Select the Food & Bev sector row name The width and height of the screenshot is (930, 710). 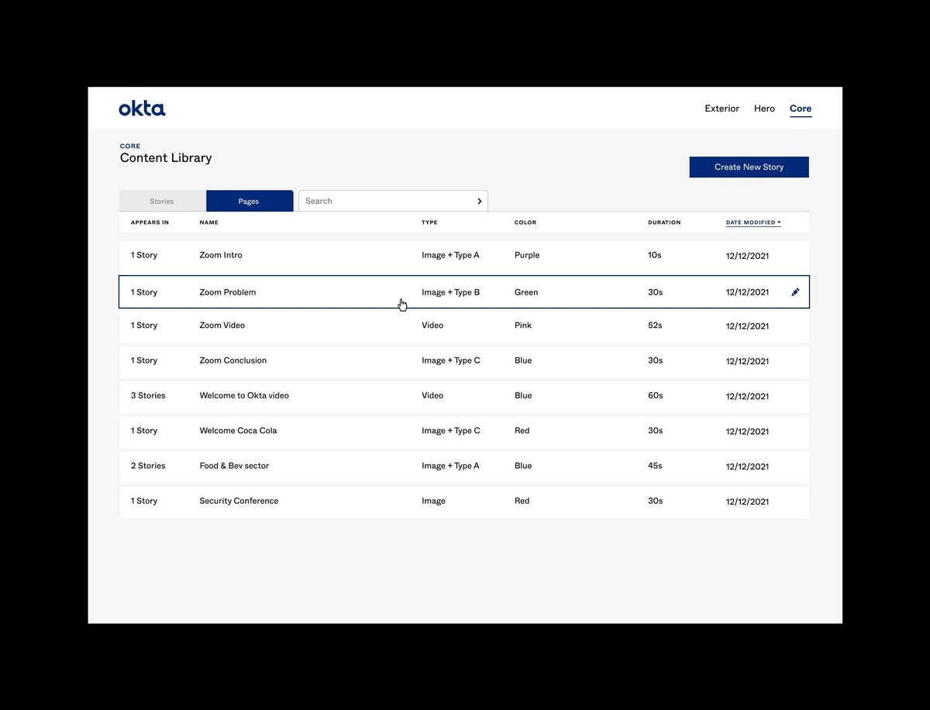click(234, 466)
